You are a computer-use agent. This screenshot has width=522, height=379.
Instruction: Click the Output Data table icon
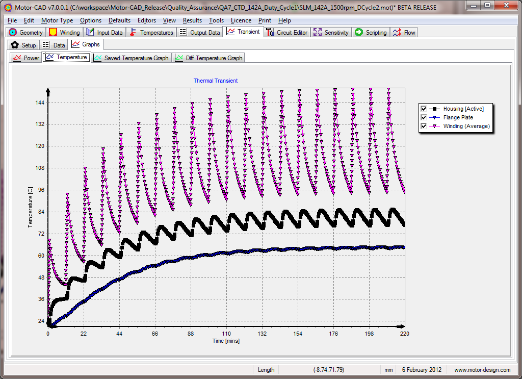[183, 32]
